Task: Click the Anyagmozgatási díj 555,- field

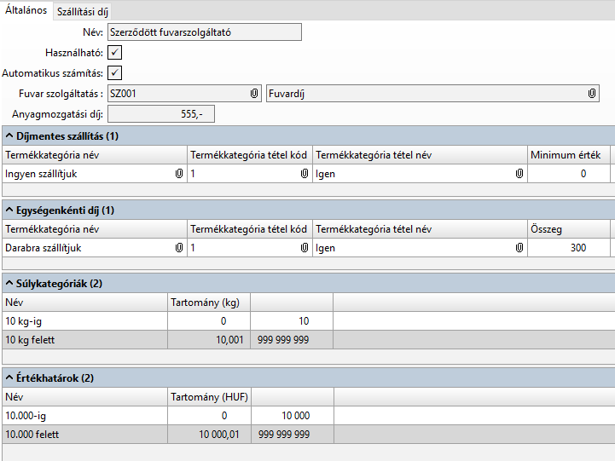Action: coord(161,114)
